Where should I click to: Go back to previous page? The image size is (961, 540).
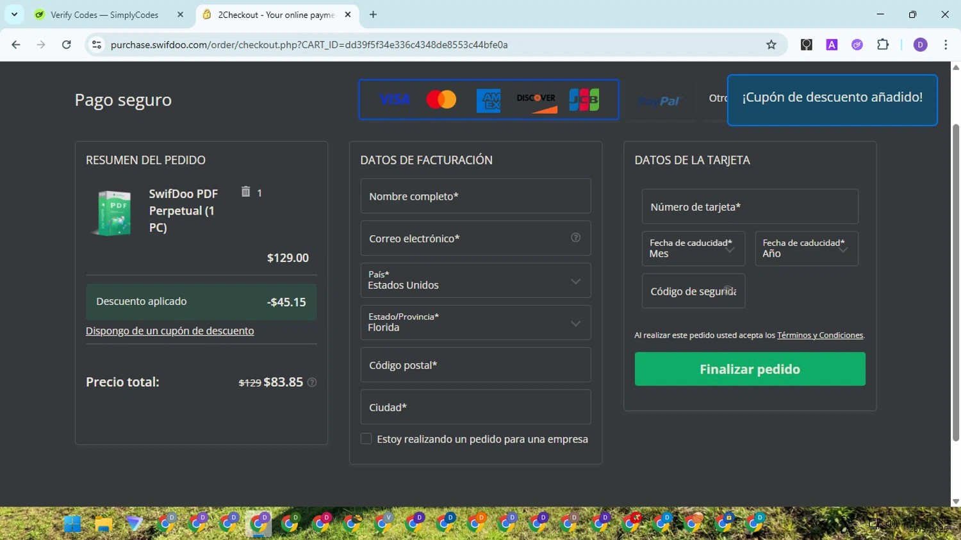[x=16, y=45]
